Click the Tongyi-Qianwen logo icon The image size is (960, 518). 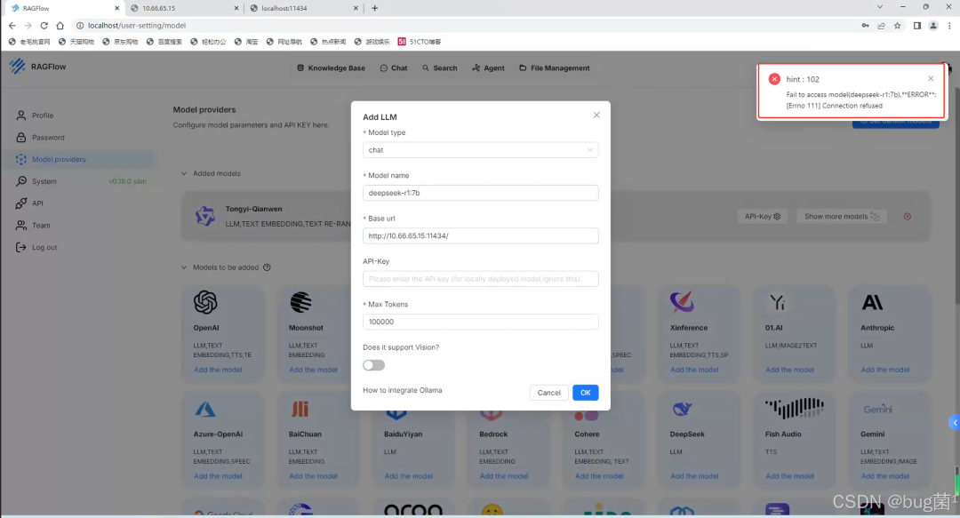point(205,216)
